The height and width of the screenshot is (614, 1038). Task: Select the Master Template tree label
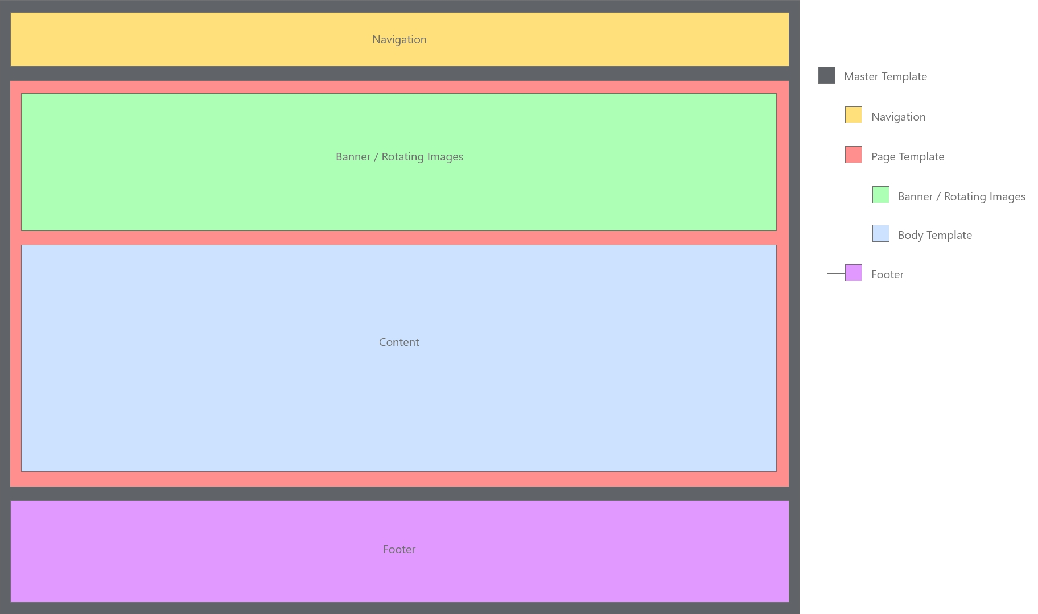click(x=885, y=76)
